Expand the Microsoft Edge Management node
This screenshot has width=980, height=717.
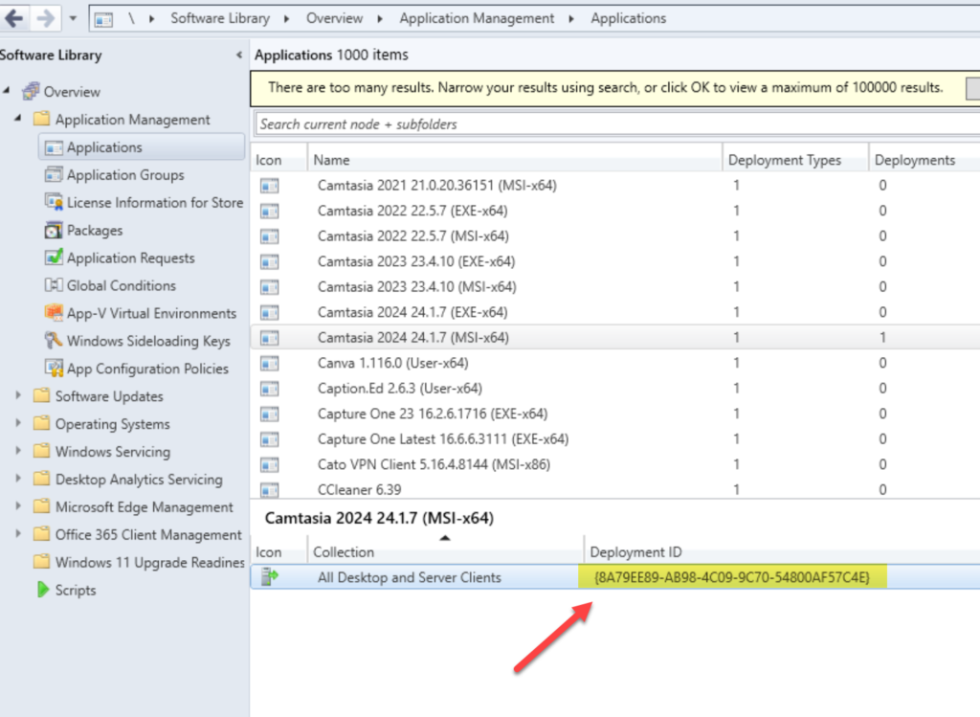(x=18, y=506)
